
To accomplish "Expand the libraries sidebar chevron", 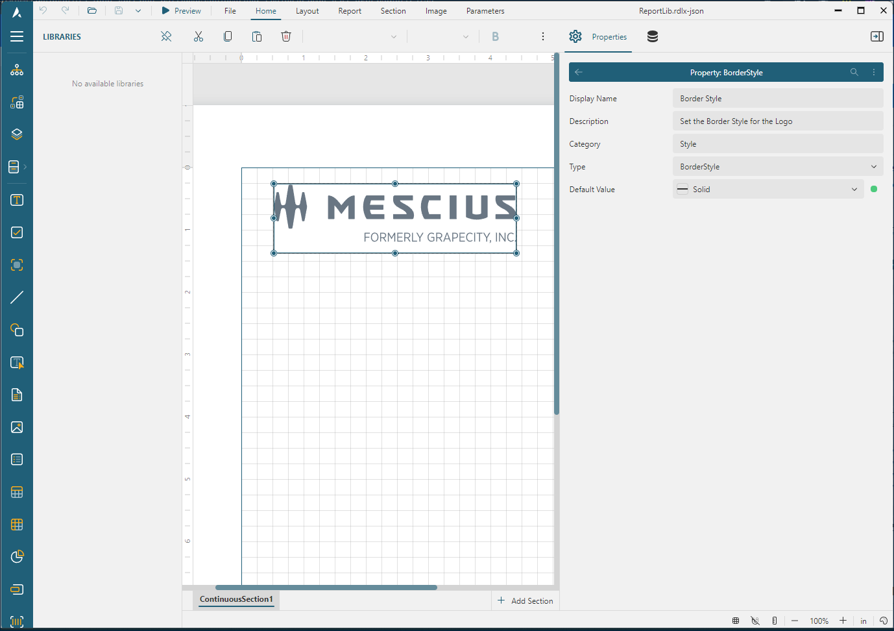I will [25, 167].
